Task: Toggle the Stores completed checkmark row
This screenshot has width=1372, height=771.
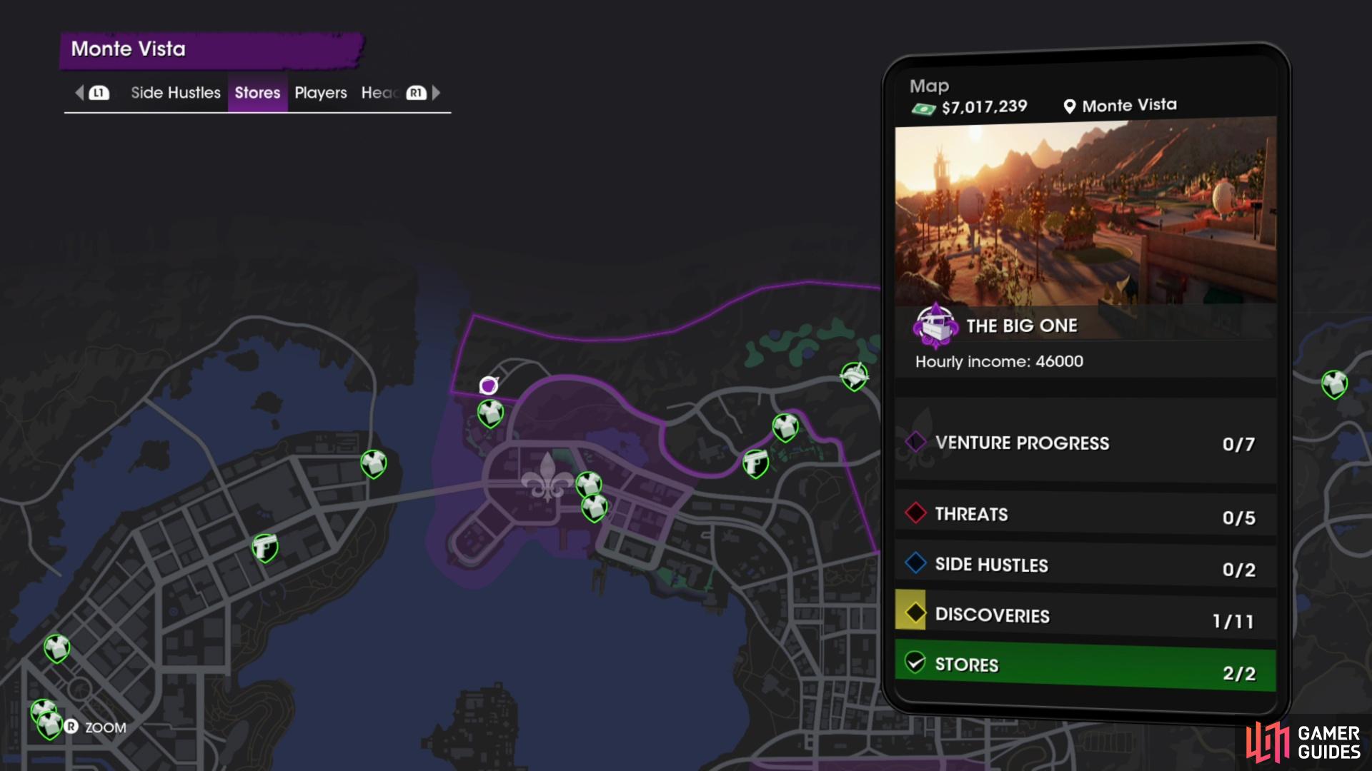Action: coord(1085,667)
